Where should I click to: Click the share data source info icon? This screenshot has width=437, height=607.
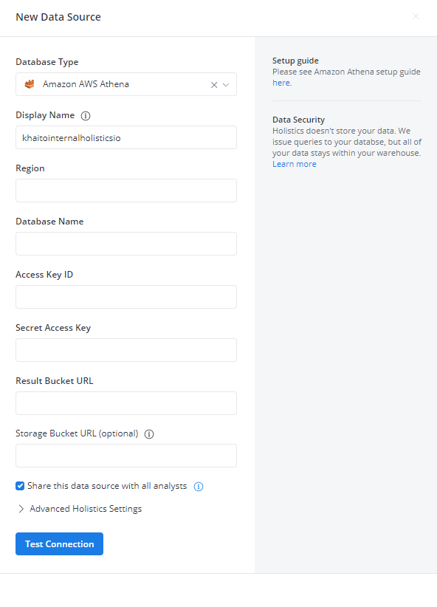tap(199, 487)
